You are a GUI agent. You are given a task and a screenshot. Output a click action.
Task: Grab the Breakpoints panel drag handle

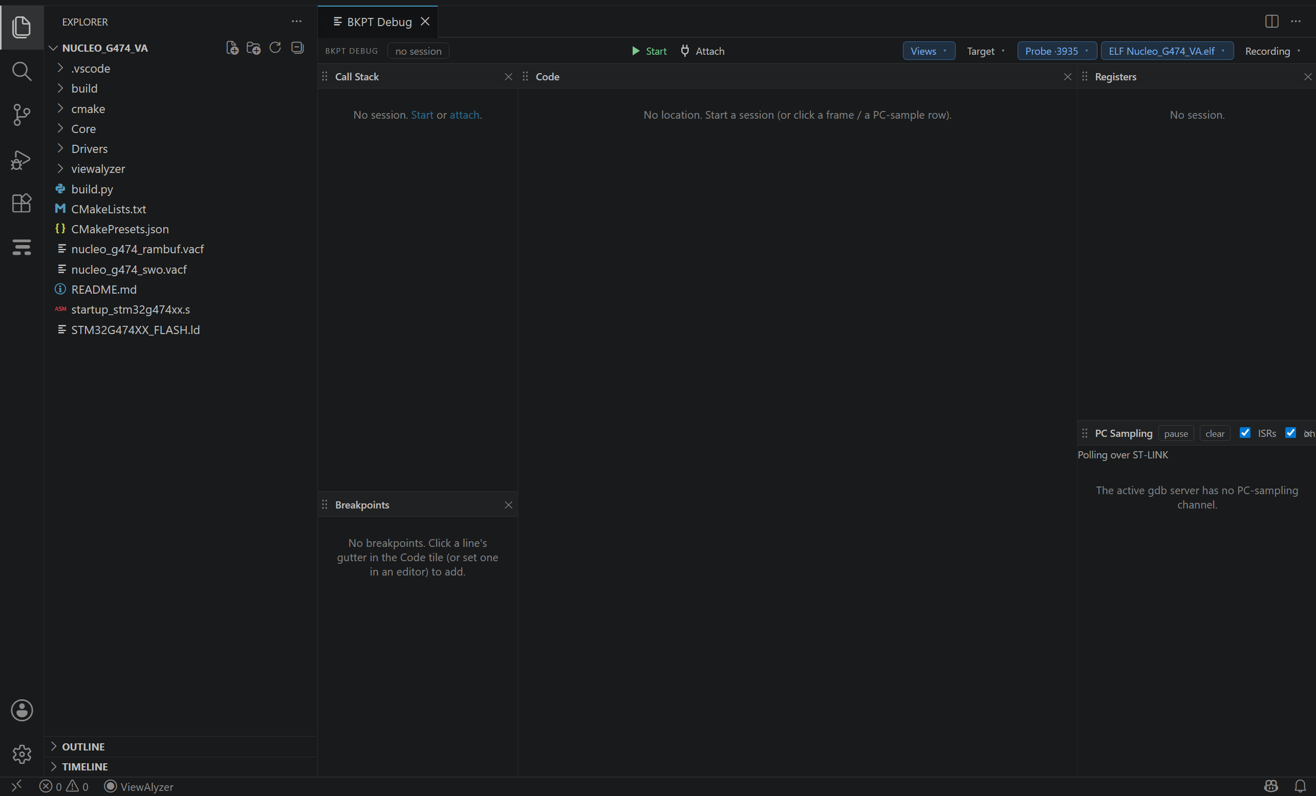click(x=325, y=505)
